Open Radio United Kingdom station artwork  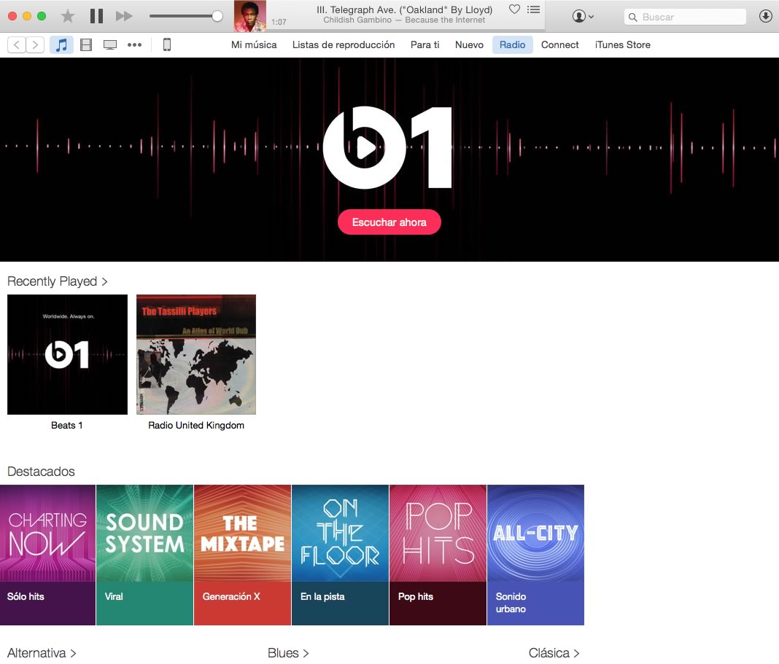(x=196, y=355)
